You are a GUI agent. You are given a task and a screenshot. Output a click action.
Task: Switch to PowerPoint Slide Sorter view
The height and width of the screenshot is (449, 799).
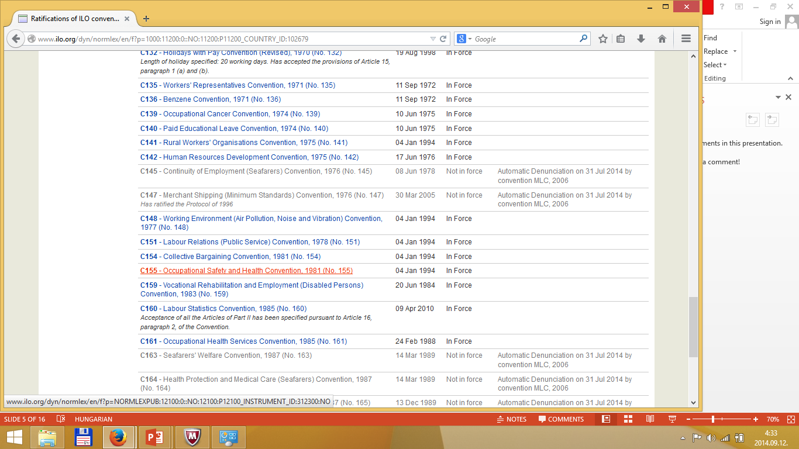click(628, 419)
